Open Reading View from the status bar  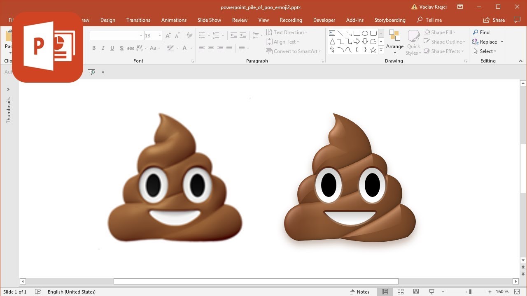pos(416,291)
